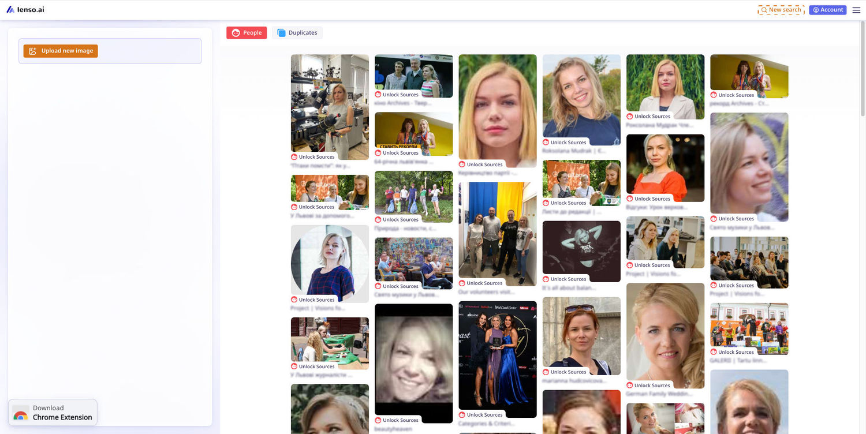The height and width of the screenshot is (434, 866).
Task: Click the magnifier icon in New search
Action: [x=764, y=10]
